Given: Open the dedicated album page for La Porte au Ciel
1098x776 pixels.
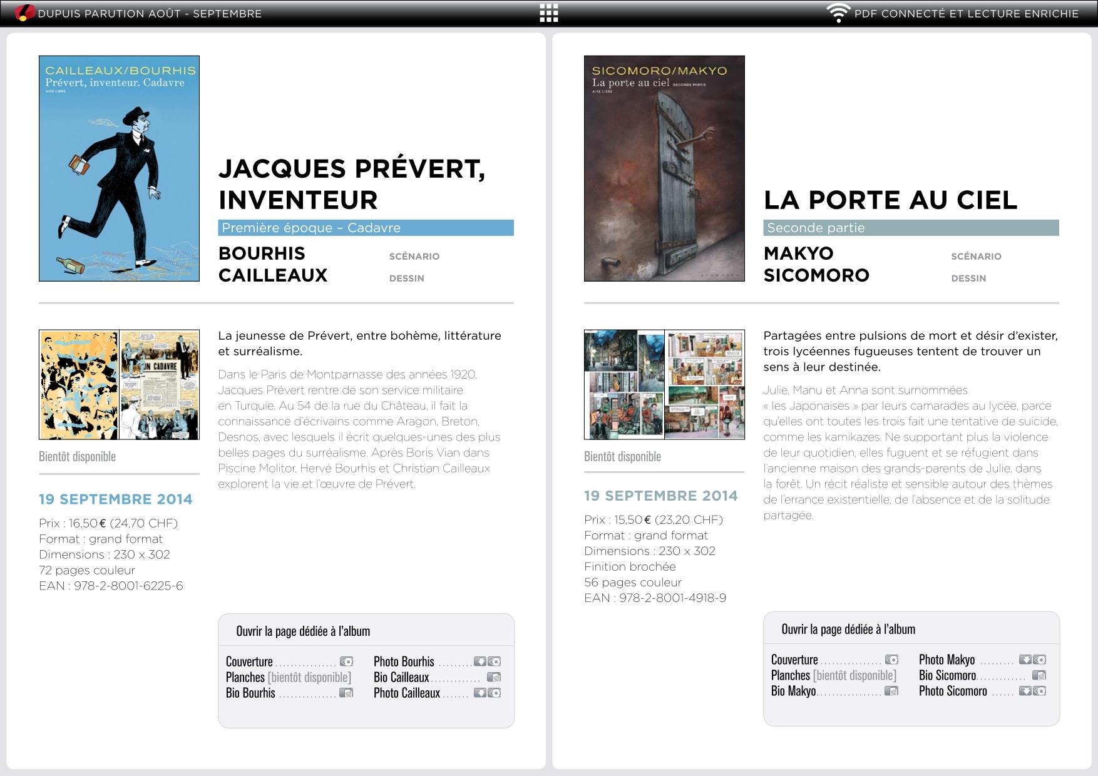Looking at the screenshot, I should point(848,629).
